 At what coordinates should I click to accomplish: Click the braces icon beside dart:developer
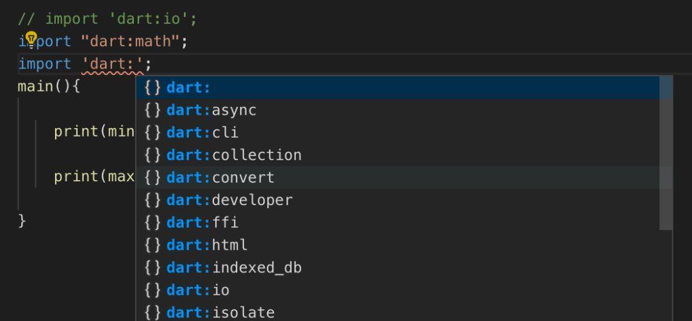click(x=152, y=200)
